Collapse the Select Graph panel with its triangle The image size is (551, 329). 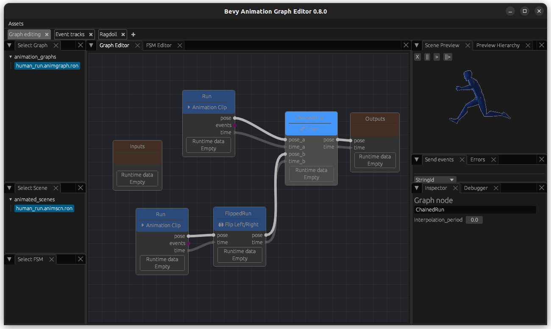click(9, 45)
